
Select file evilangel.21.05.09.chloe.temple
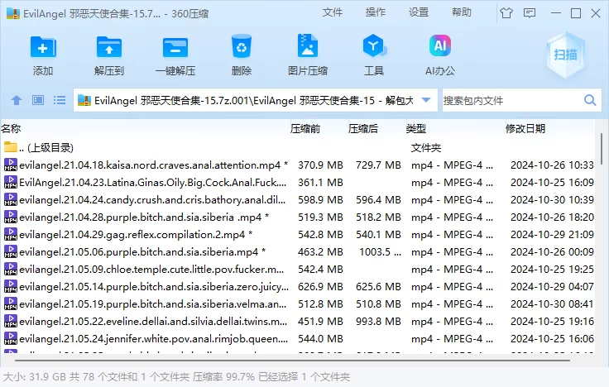pos(298,270)
